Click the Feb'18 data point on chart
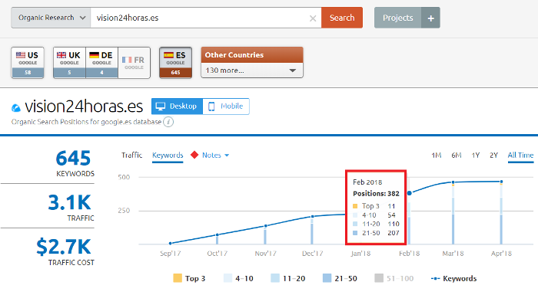Screen dimensions: 538x295 (x=410, y=193)
